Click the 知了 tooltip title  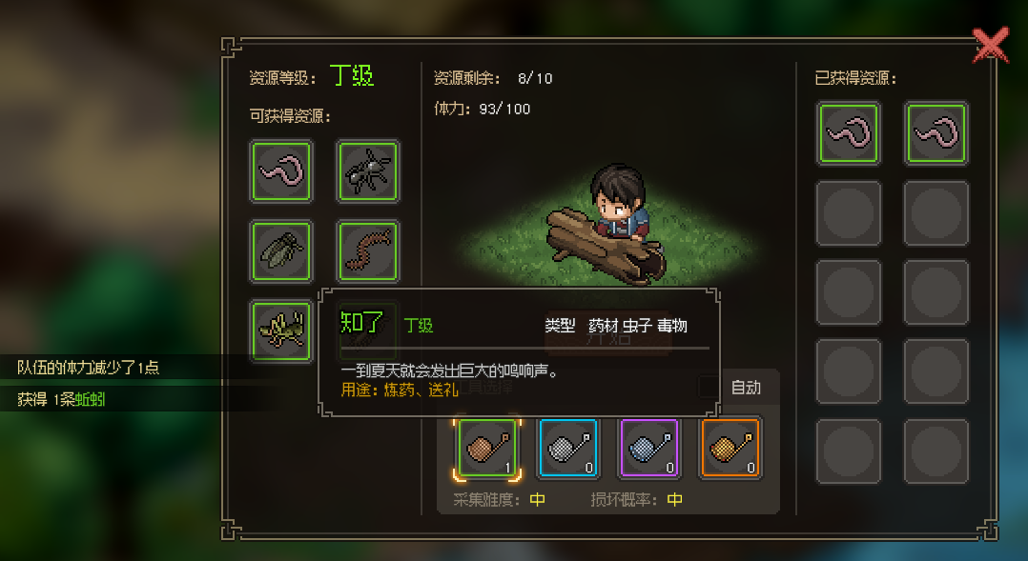click(361, 323)
